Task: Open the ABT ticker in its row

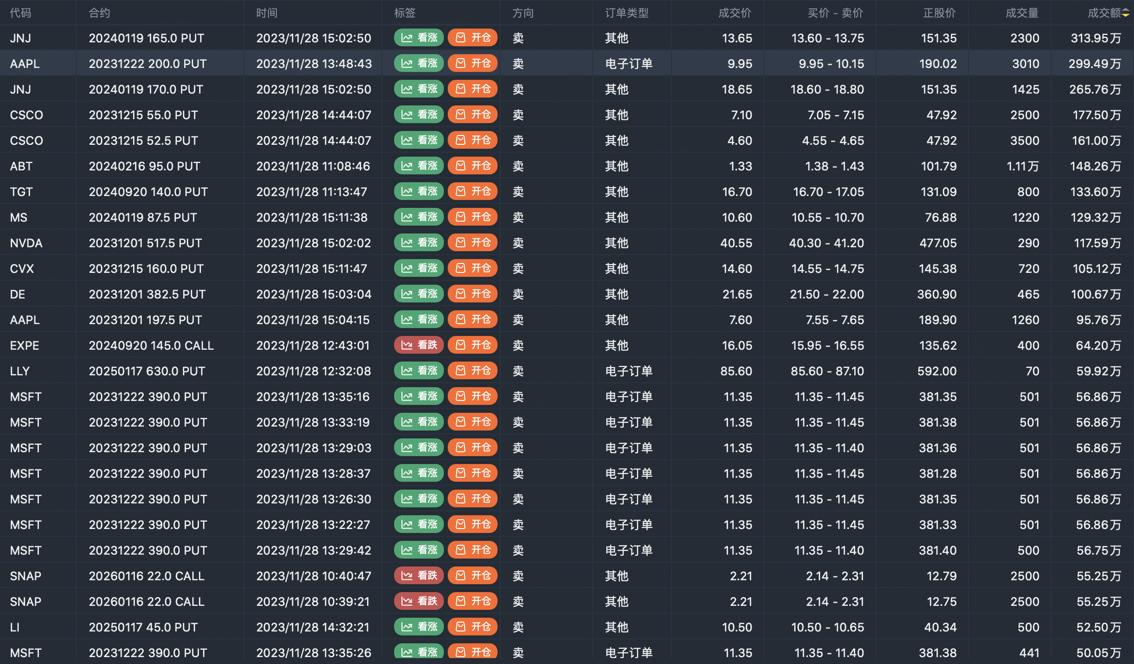Action: coord(21,166)
